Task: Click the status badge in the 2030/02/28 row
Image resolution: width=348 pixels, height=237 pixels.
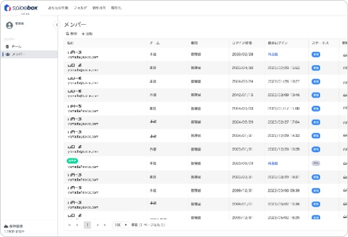Action: click(316, 54)
